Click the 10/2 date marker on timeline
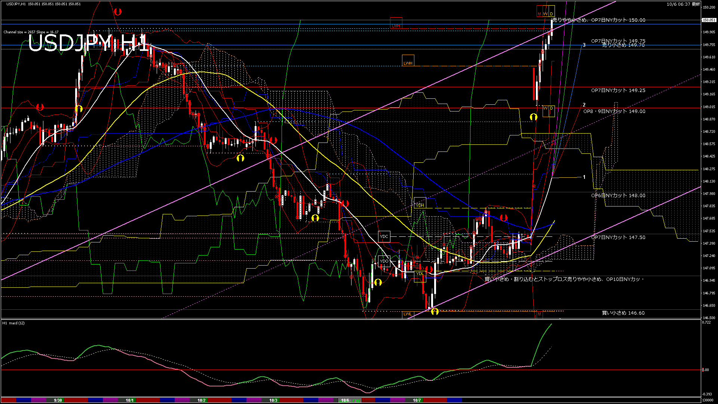The height and width of the screenshot is (404, 718). (x=202, y=400)
